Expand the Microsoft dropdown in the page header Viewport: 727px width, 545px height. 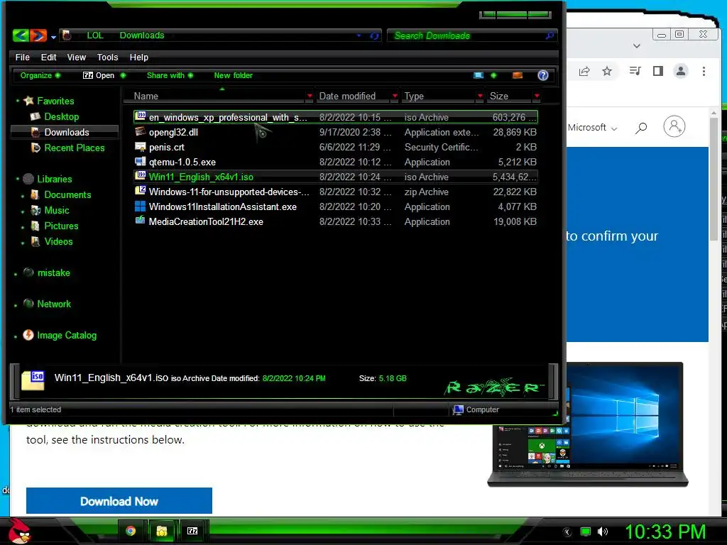[592, 128]
